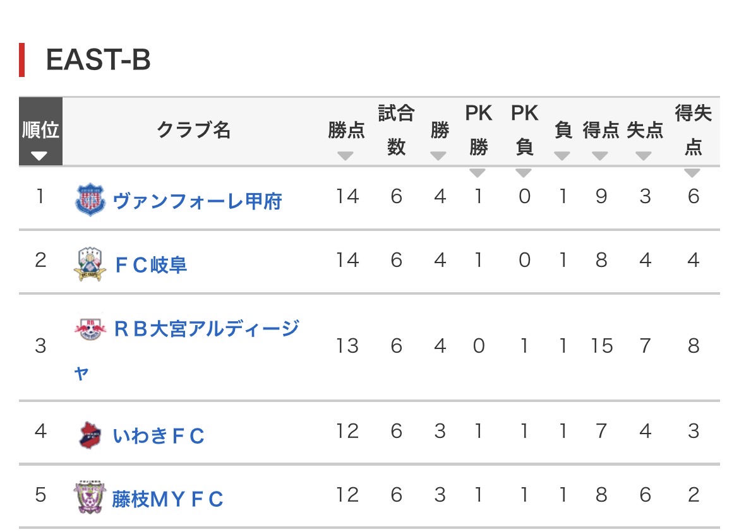Open the ＦＣ岐阜 club link
Image resolution: width=739 pixels, height=532 pixels.
click(x=150, y=264)
